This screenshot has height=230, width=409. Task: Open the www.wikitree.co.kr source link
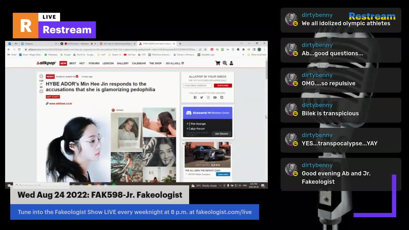60,103
